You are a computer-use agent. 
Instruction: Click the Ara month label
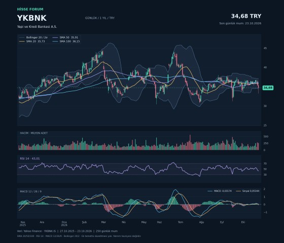point(42,222)
